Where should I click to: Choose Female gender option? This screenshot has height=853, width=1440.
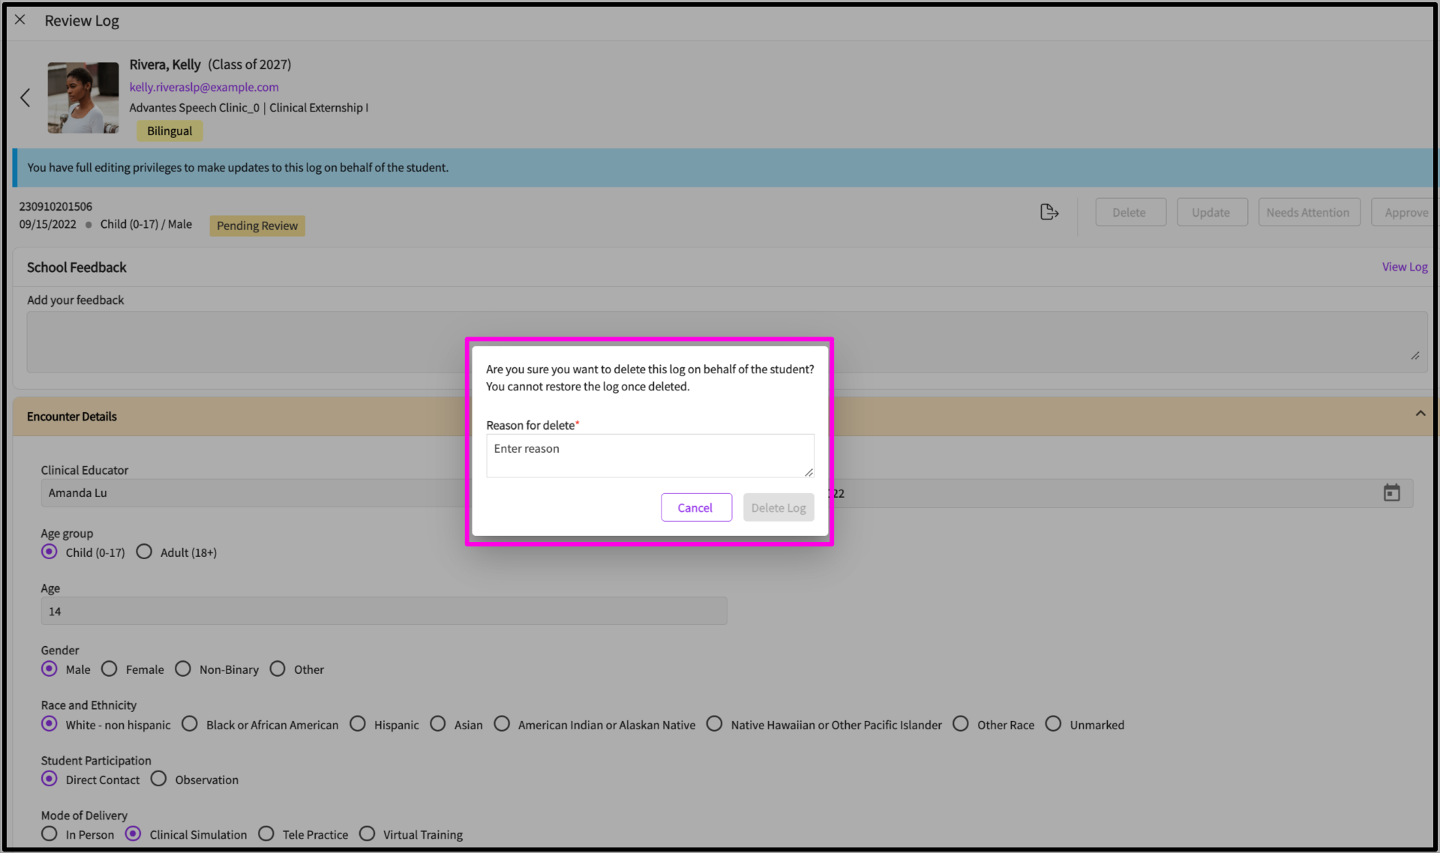point(109,669)
